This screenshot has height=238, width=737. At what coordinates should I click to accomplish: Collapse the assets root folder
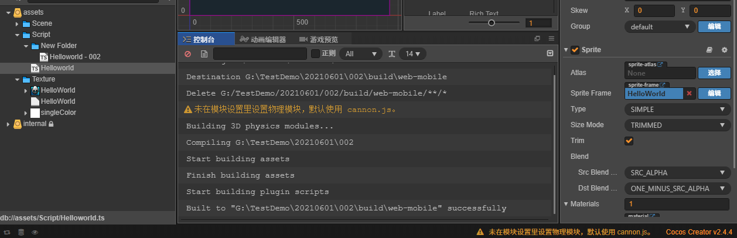[8, 12]
